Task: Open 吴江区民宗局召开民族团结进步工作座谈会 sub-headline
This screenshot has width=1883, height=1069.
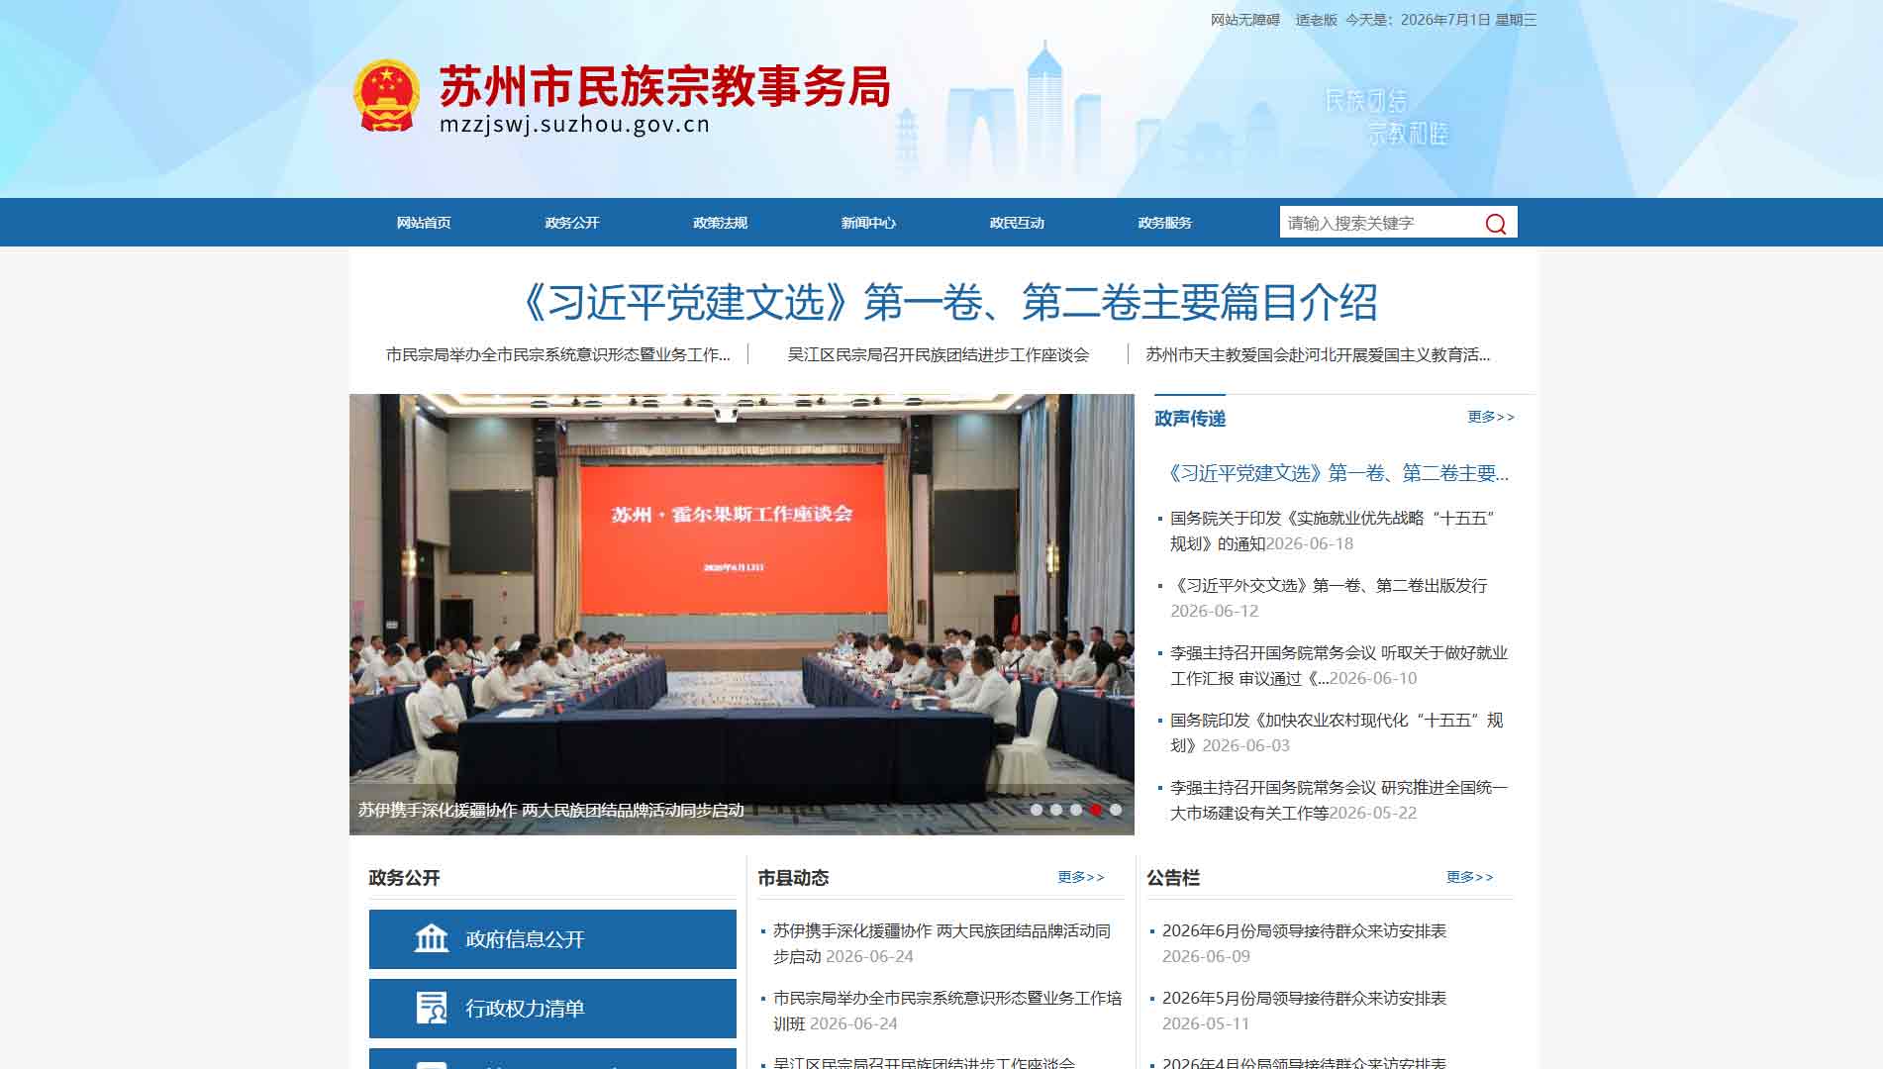Action: click(938, 354)
